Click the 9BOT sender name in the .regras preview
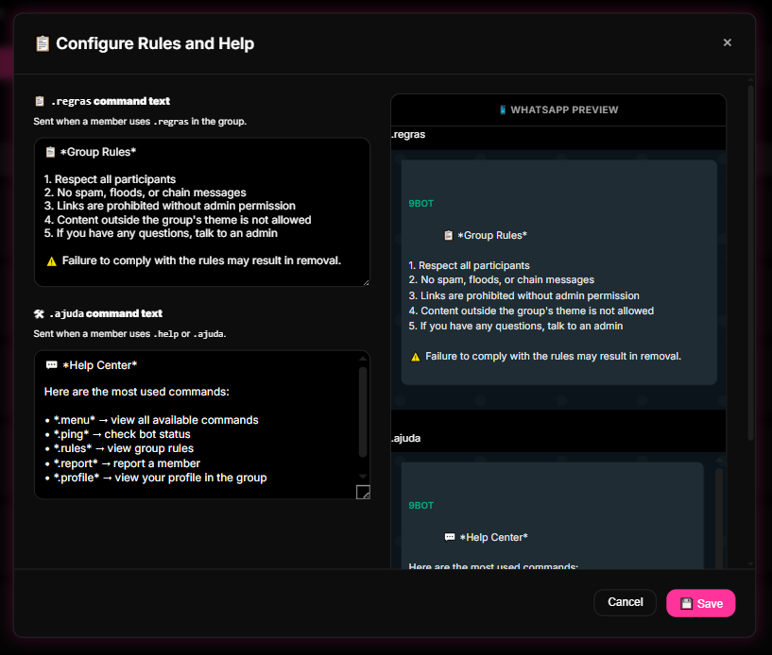772x655 pixels. tap(420, 204)
